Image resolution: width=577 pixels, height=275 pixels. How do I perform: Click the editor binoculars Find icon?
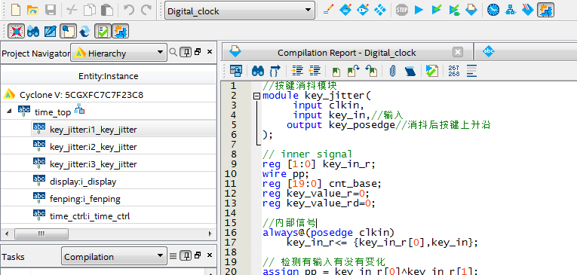click(258, 71)
